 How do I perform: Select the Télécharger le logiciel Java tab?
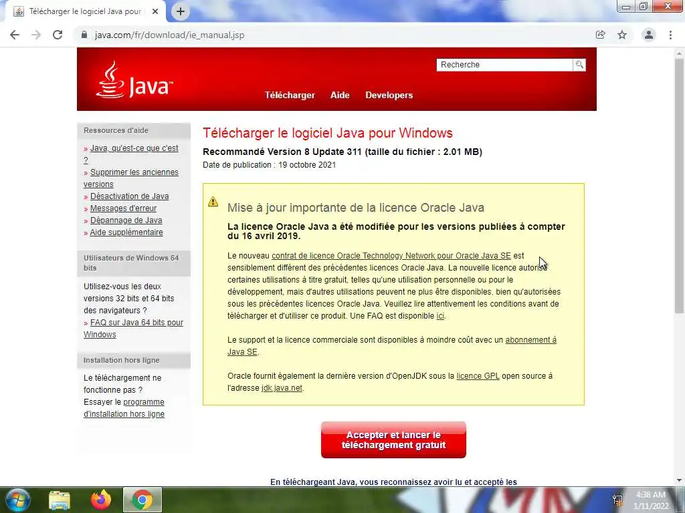(85, 11)
